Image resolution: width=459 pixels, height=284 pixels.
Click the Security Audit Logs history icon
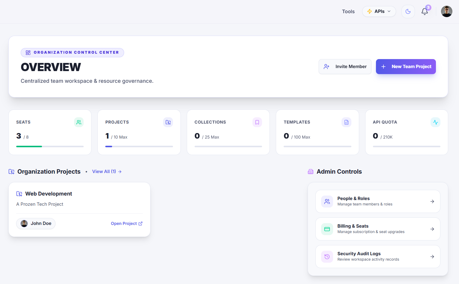[327, 257]
